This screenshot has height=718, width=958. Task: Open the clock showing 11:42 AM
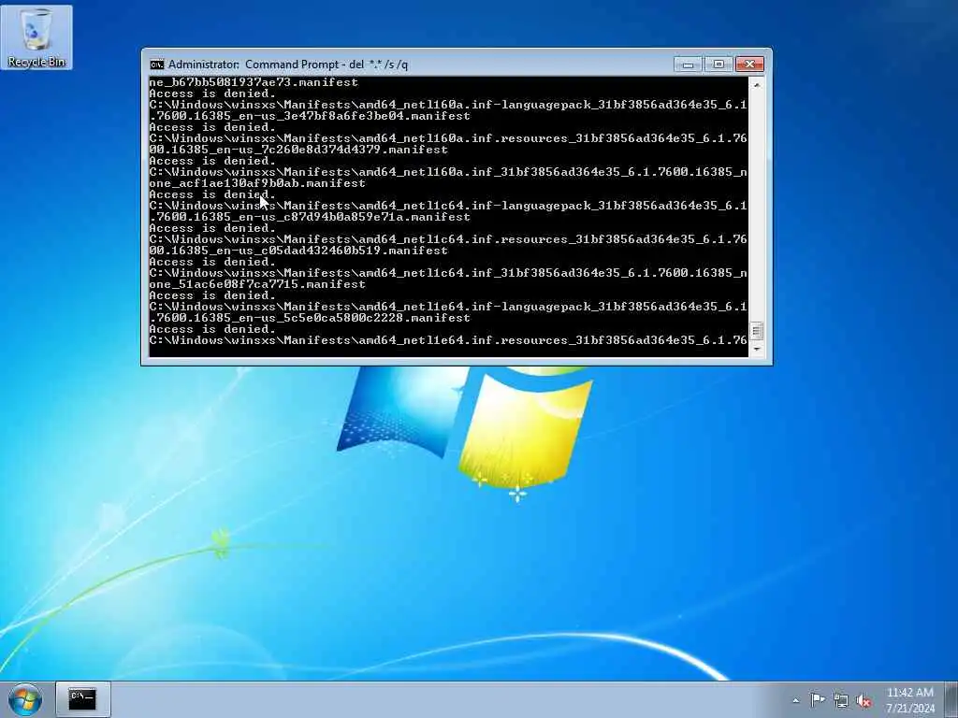[909, 693]
